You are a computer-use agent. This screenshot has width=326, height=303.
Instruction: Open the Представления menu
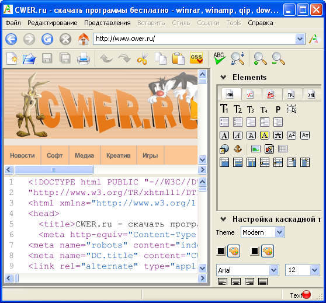coord(107,23)
